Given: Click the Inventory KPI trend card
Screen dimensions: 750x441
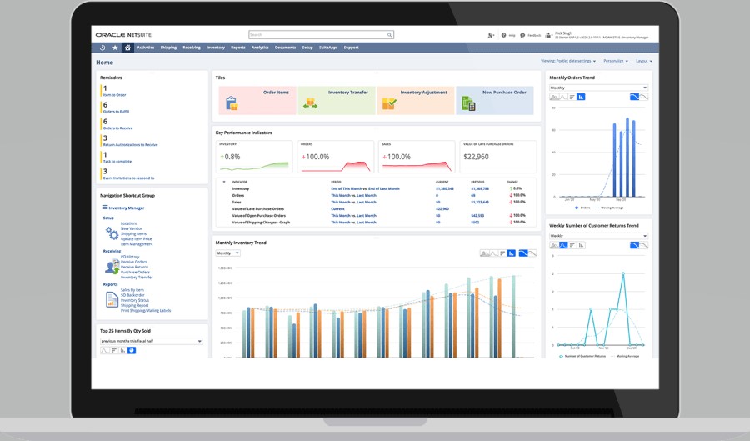Looking at the screenshot, I should click(x=254, y=157).
